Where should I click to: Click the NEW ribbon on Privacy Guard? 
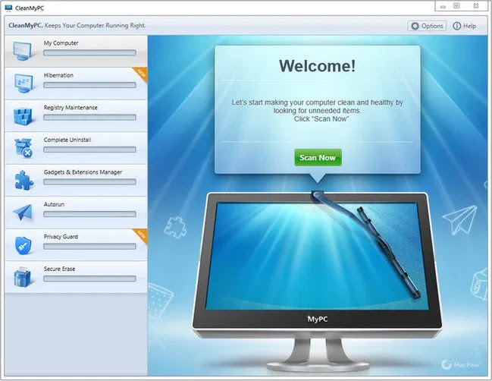point(141,235)
